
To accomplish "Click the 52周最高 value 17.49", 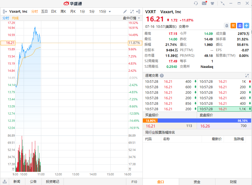I will point(173,61).
